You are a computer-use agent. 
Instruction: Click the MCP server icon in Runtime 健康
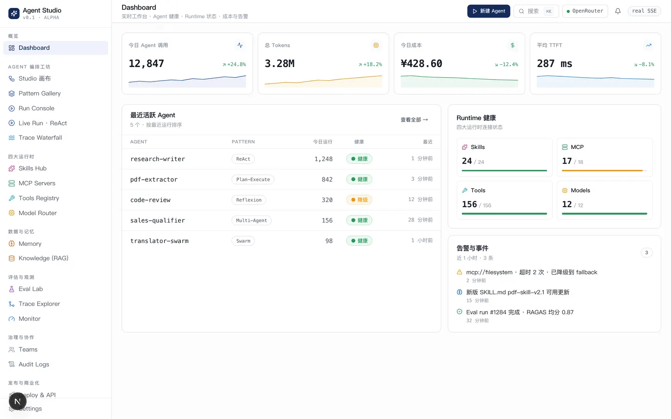[565, 147]
